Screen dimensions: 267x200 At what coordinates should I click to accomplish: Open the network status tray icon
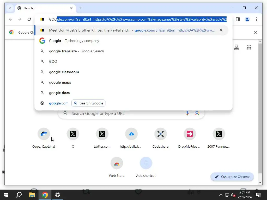click(227, 195)
